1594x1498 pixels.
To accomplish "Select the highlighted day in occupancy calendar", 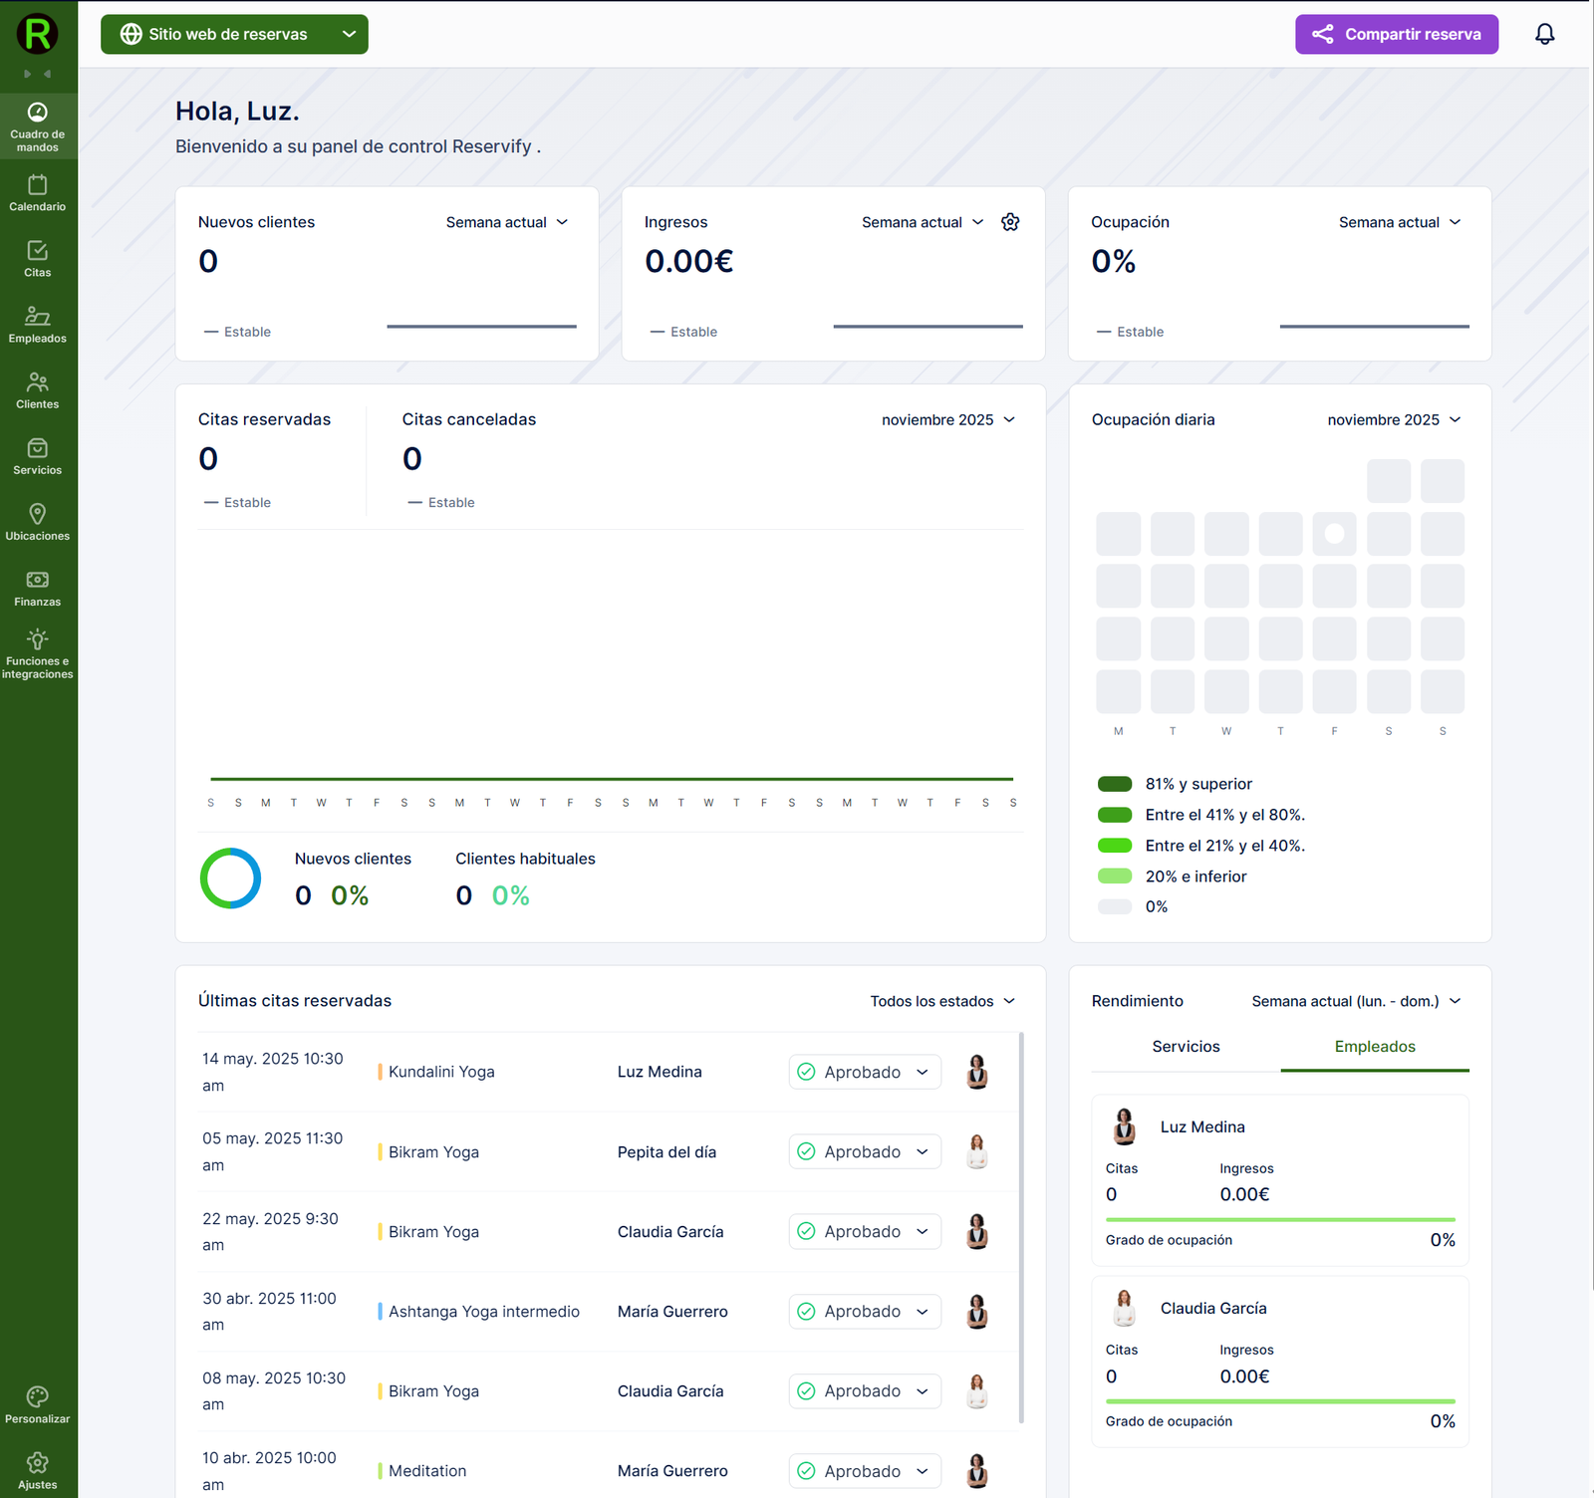I will point(1334,534).
